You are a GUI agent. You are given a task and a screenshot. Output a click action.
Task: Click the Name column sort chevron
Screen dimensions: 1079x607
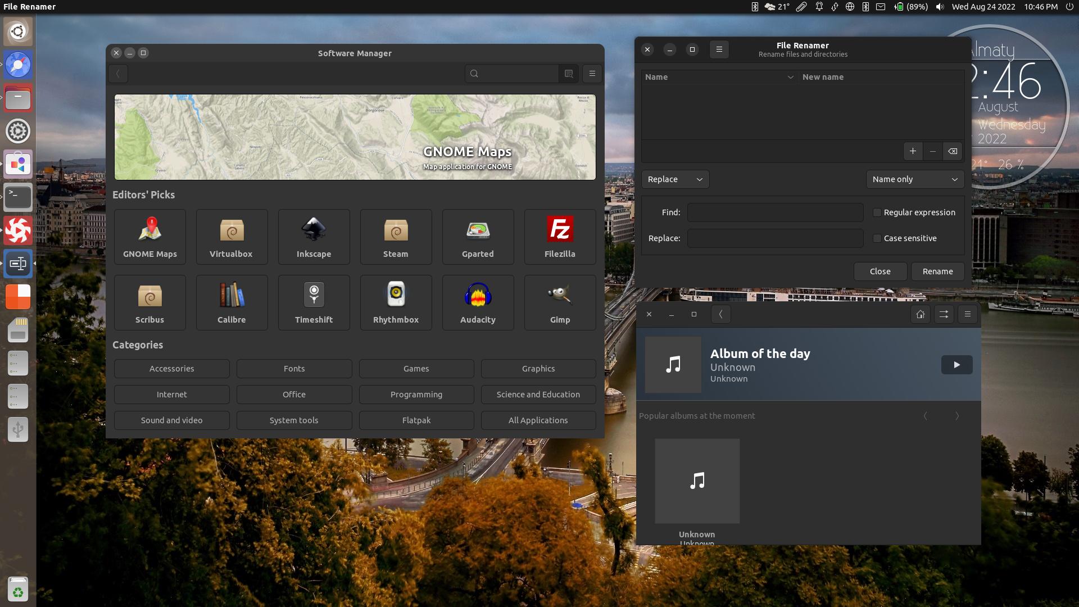pyautogui.click(x=790, y=77)
